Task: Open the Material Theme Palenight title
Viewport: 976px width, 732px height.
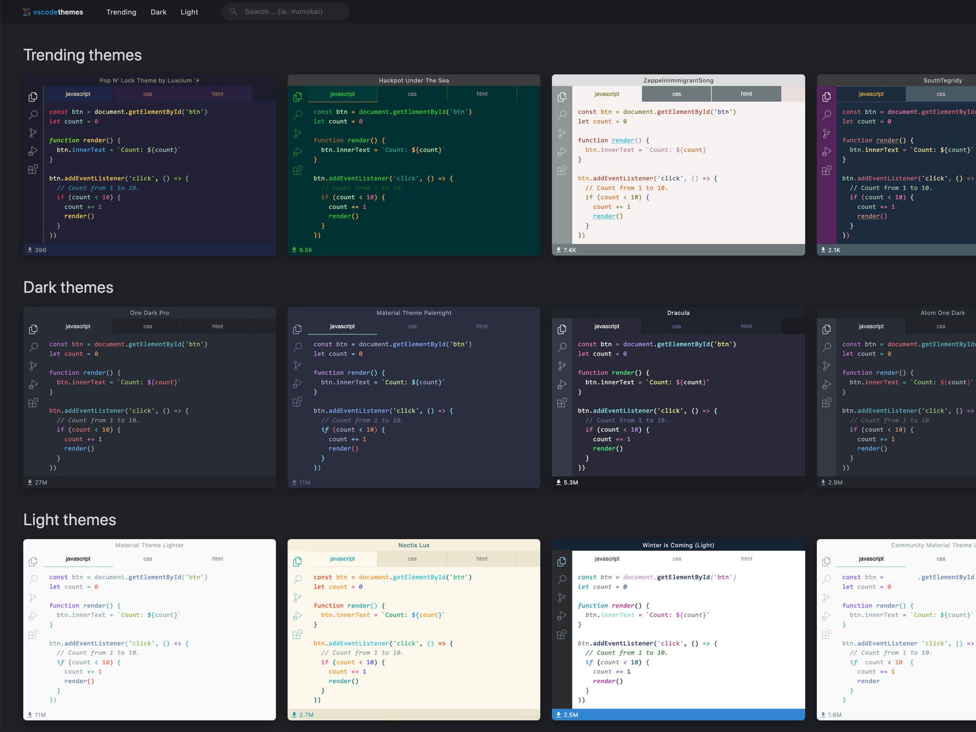Action: pyautogui.click(x=414, y=313)
